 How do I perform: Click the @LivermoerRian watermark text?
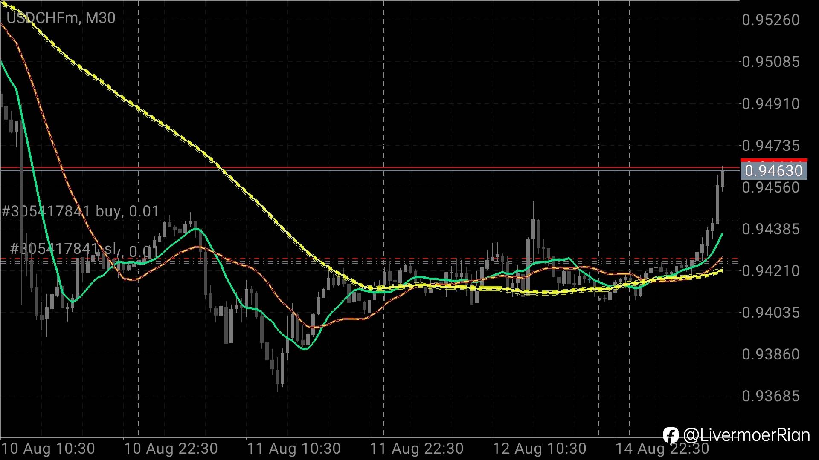(x=746, y=435)
